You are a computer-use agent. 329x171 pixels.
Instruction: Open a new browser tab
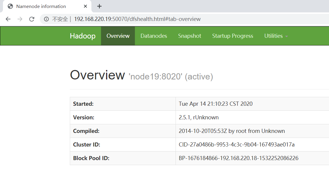99,6
